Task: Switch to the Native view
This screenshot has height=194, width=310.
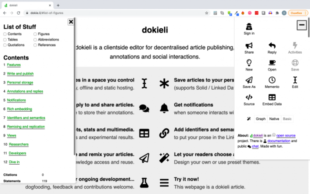Action: [x=274, y=119]
